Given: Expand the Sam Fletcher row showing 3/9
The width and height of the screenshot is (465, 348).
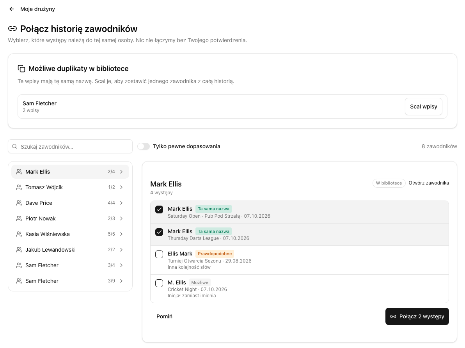Looking at the screenshot, I should pyautogui.click(x=121, y=281).
